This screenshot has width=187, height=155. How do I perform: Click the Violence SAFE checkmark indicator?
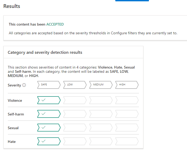pos(49,100)
